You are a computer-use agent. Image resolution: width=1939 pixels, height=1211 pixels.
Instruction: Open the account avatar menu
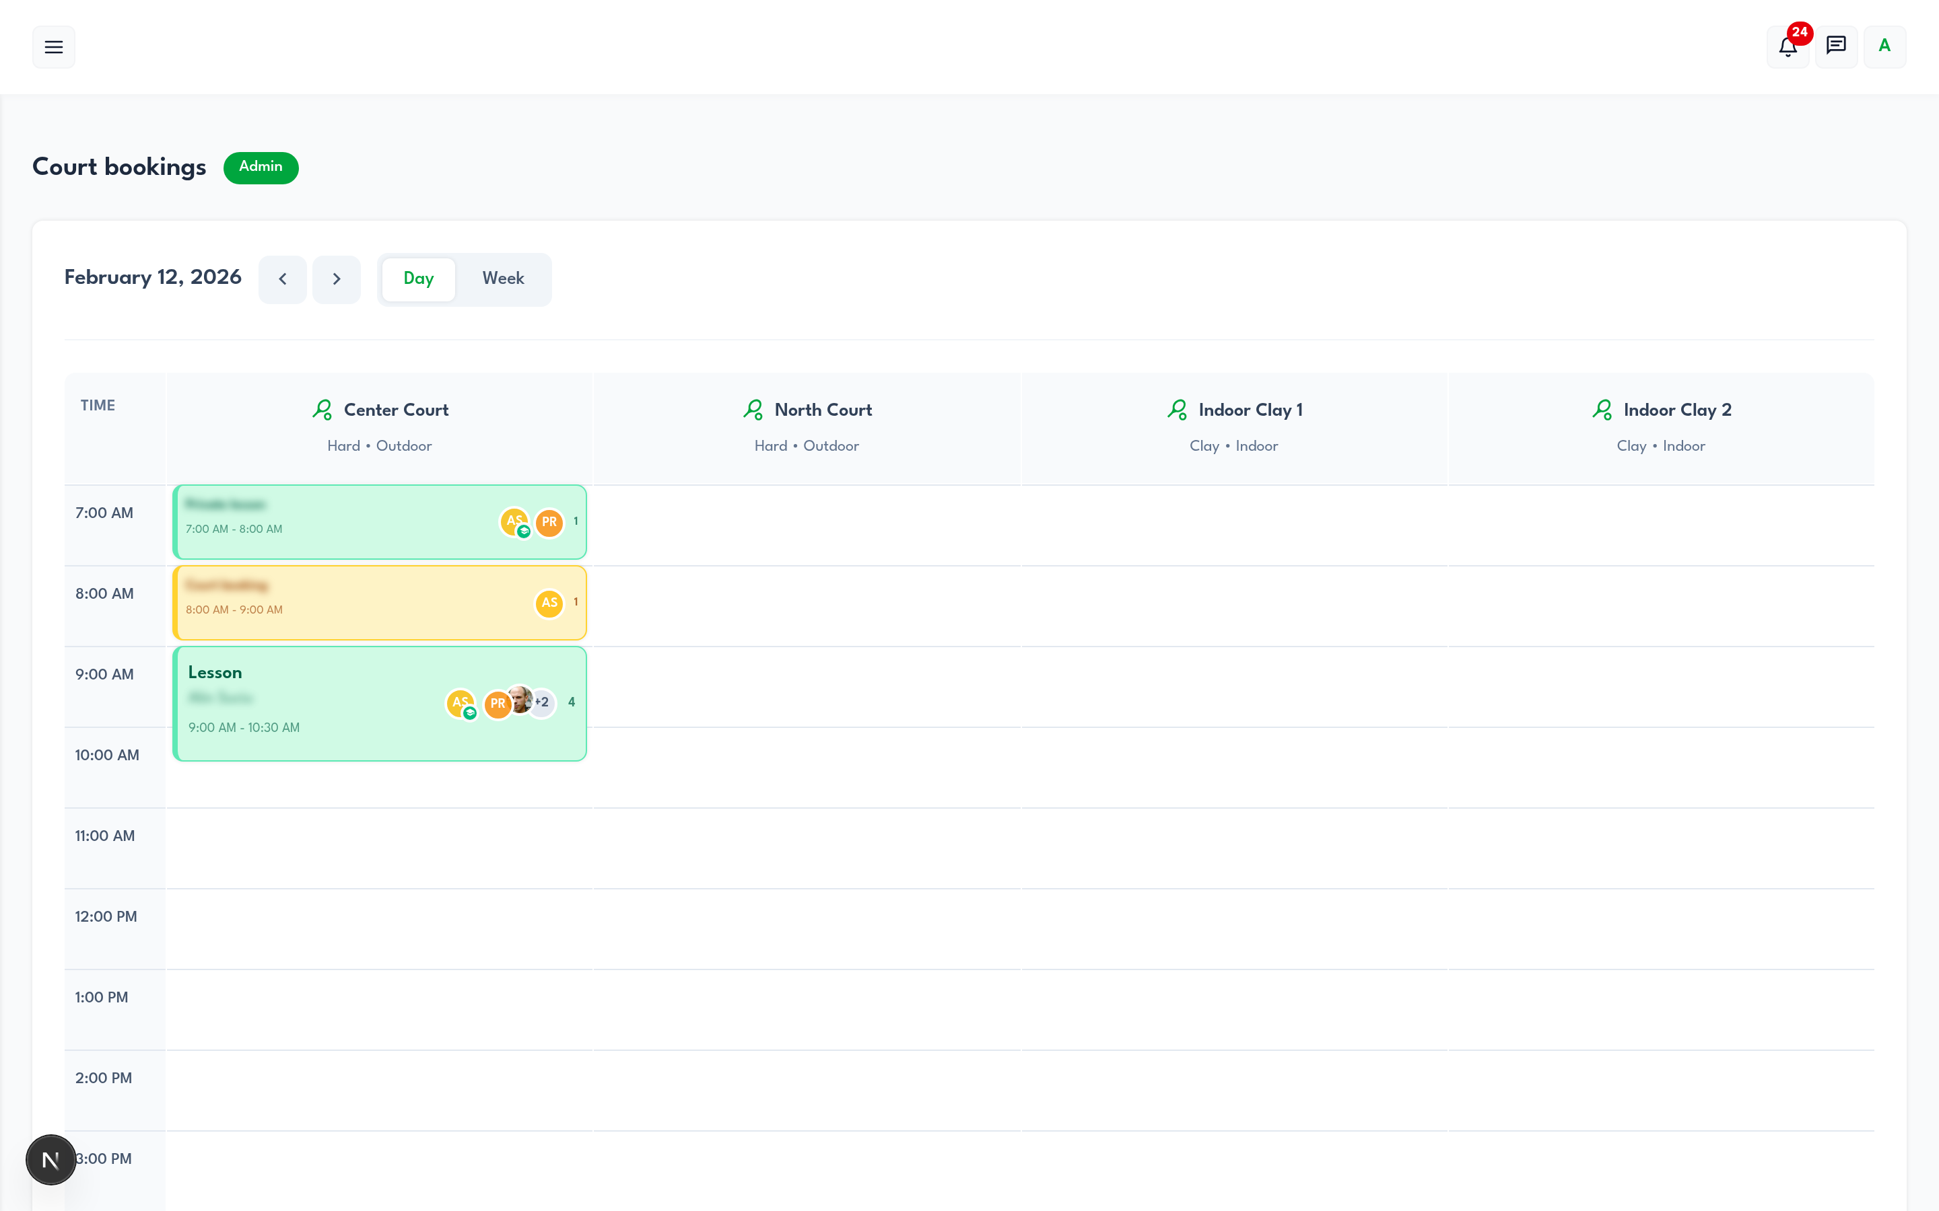pyautogui.click(x=1884, y=46)
